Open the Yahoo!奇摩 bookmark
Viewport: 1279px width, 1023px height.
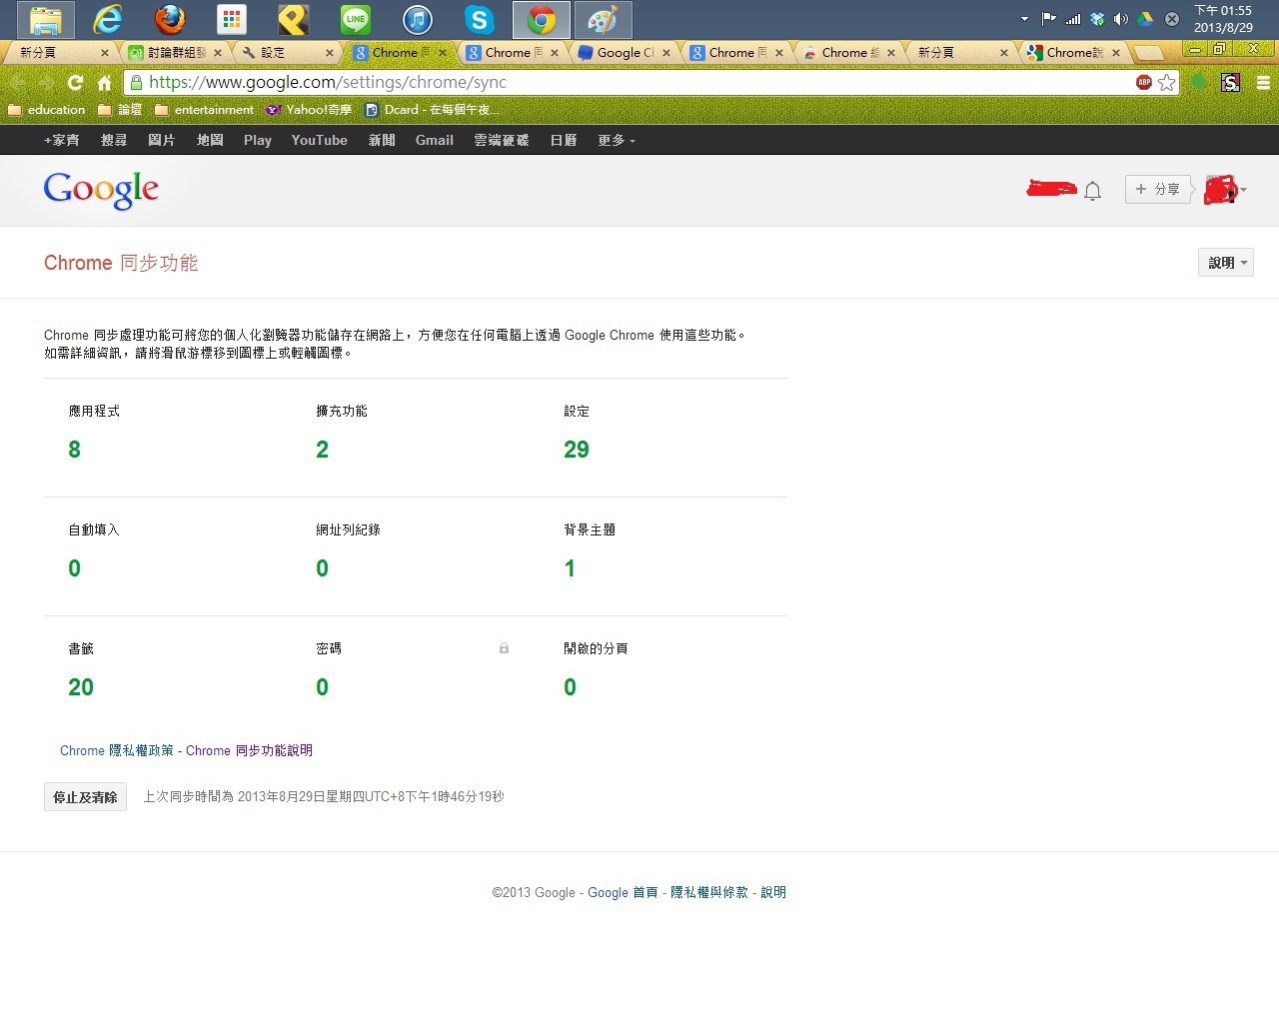(x=309, y=110)
